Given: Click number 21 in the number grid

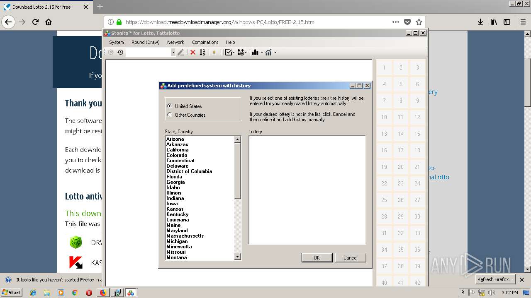Looking at the screenshot, I should coord(417,167).
